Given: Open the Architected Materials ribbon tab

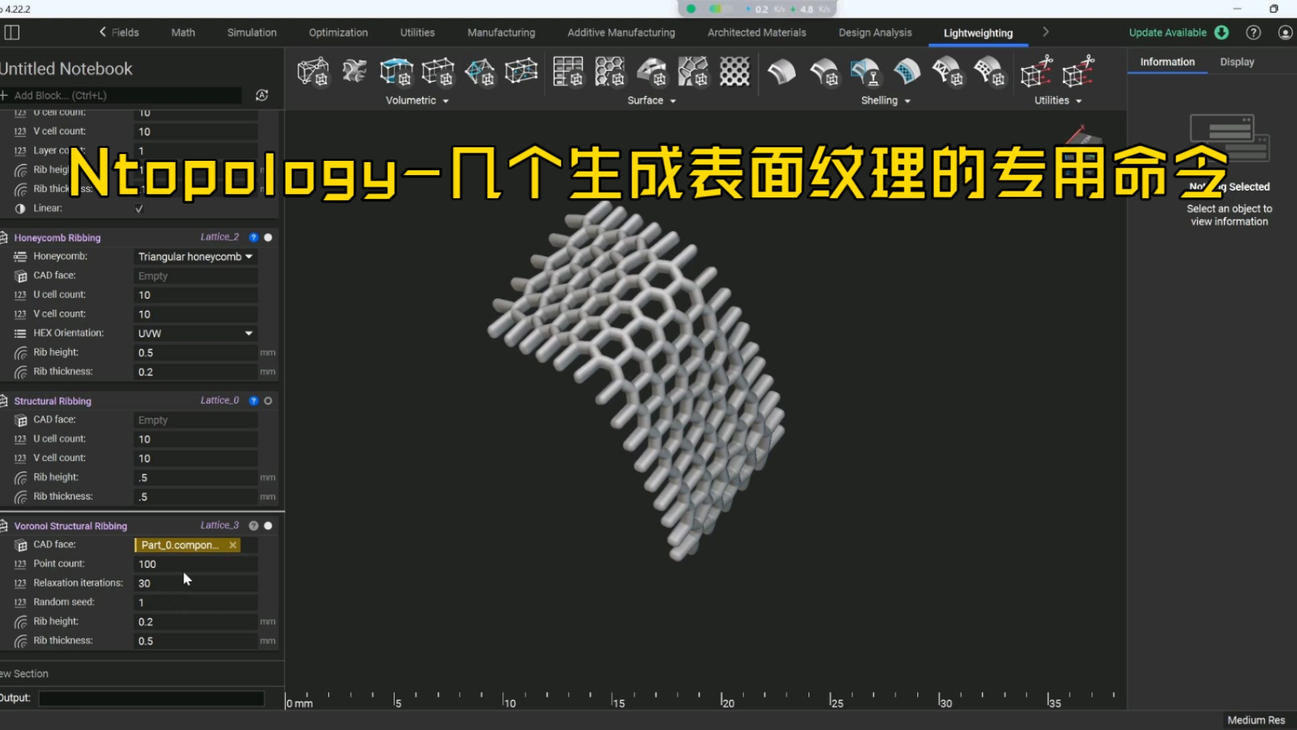Looking at the screenshot, I should (756, 32).
